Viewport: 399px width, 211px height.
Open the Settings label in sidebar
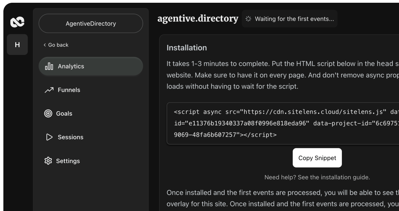tap(68, 161)
